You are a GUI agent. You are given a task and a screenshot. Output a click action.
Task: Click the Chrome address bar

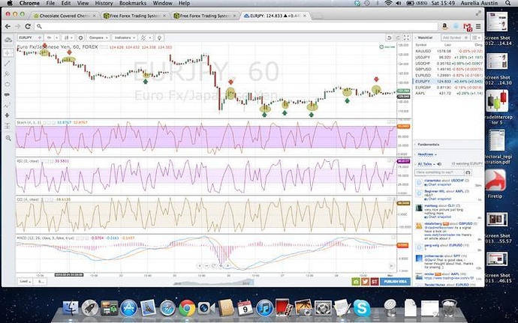tap(236, 26)
